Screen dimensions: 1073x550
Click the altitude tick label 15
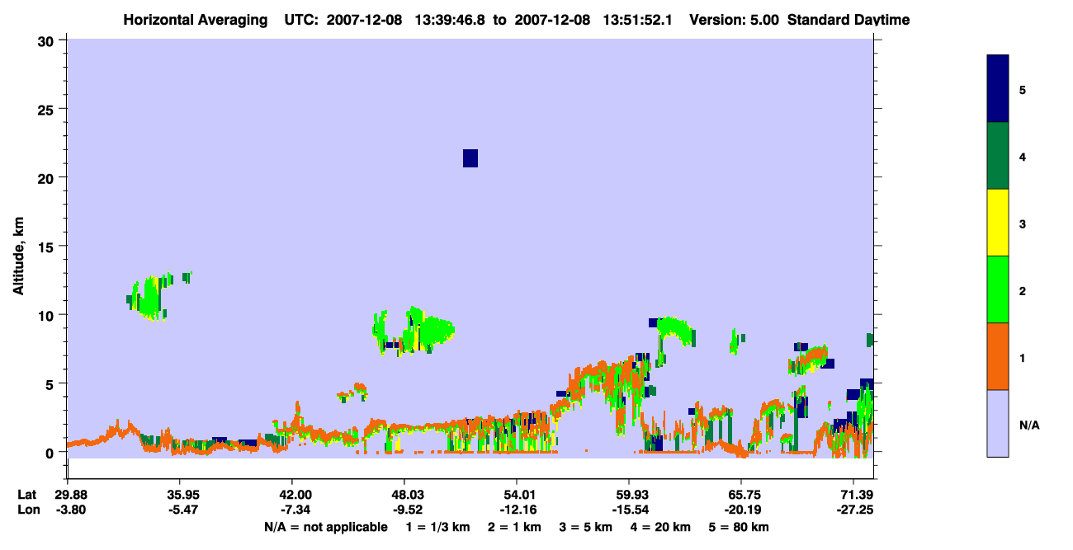(x=48, y=246)
